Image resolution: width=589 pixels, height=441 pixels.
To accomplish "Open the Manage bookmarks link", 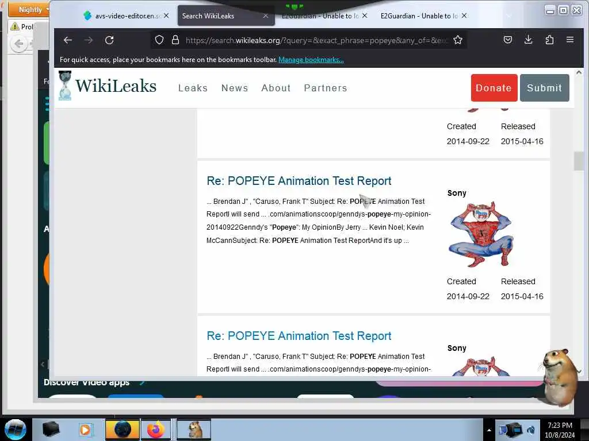I will point(311,60).
